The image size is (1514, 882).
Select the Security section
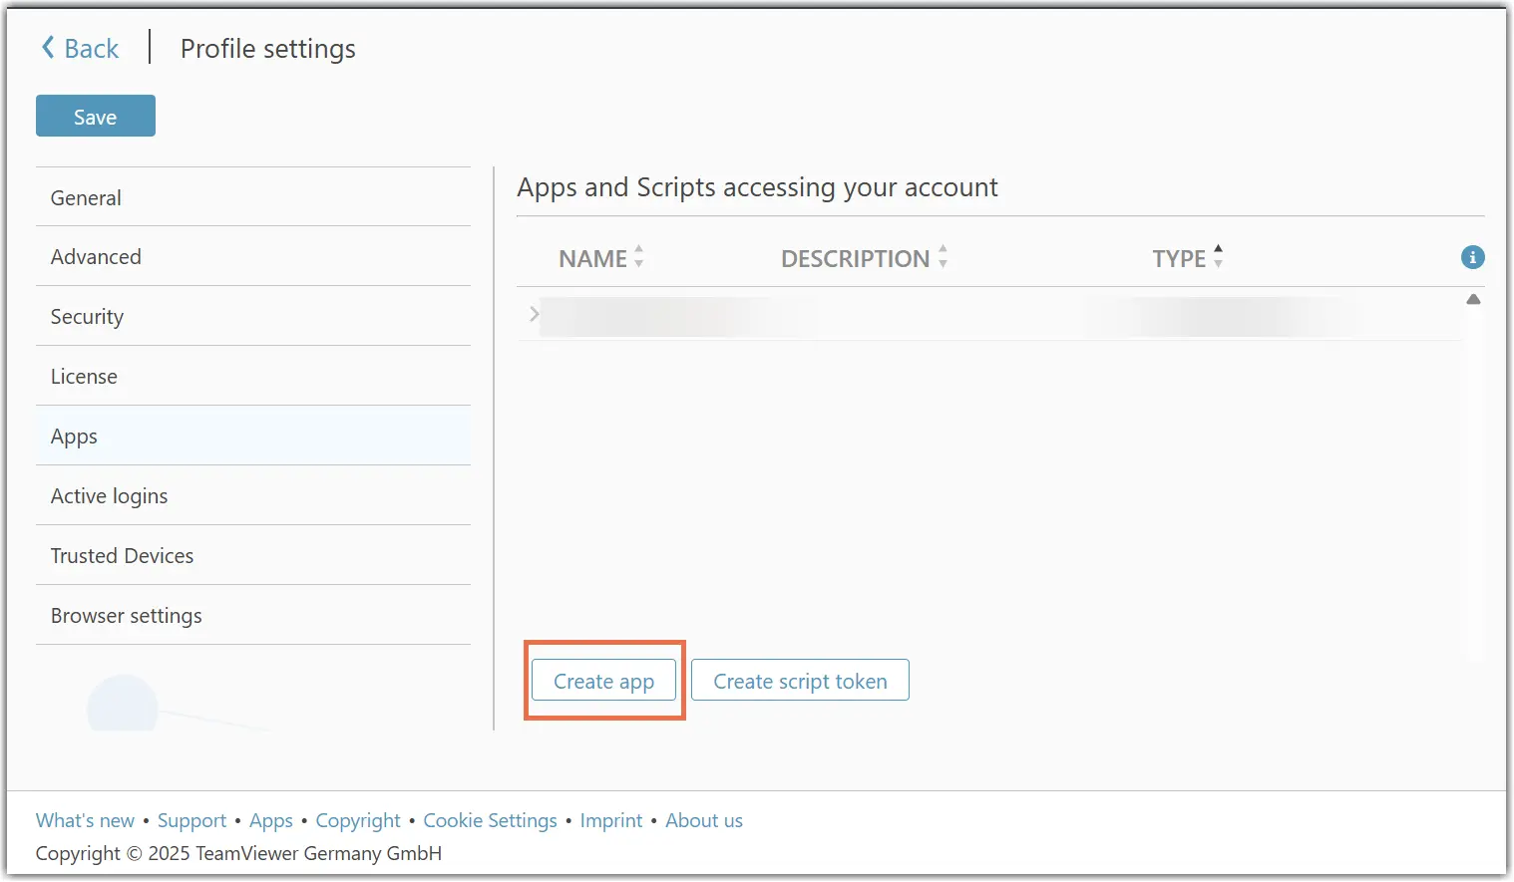253,317
